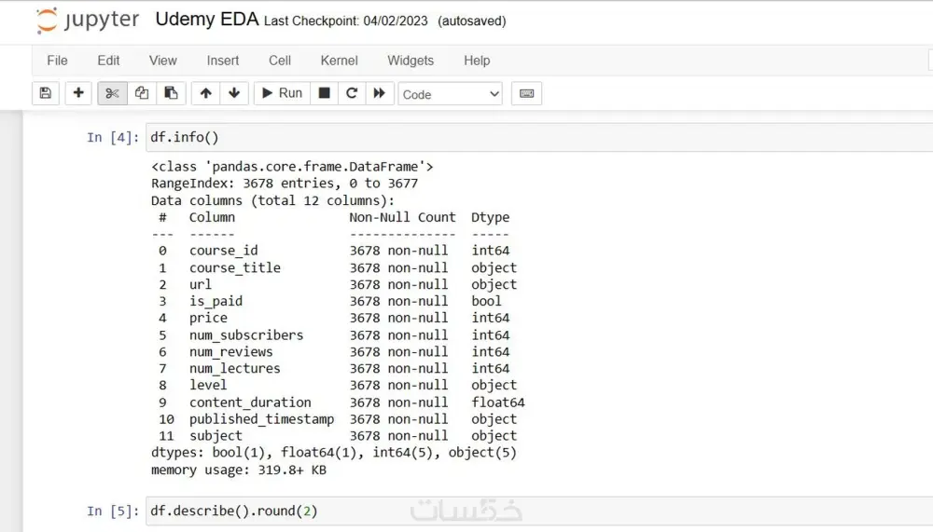Open the File menu

pos(57,61)
